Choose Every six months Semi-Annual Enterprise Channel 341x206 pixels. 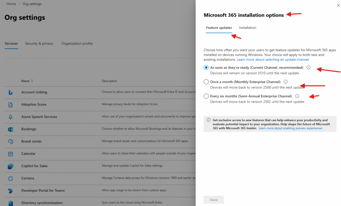[206, 96]
